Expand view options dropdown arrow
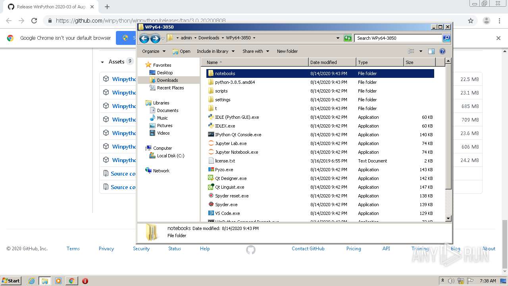 (x=421, y=51)
